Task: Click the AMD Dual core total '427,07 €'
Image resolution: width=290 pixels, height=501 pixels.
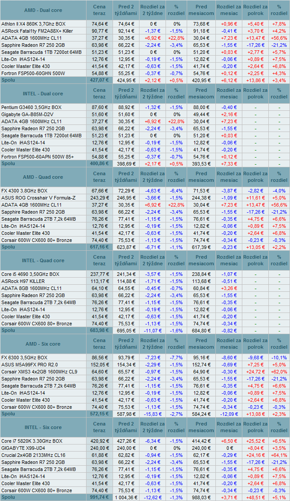Action: pyautogui.click(x=99, y=80)
